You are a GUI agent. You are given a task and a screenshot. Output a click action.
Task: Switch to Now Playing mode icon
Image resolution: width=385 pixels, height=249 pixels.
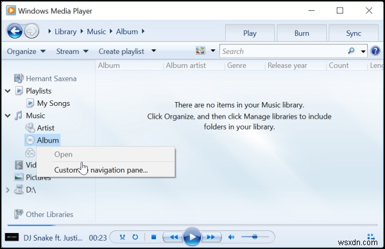coord(371,237)
